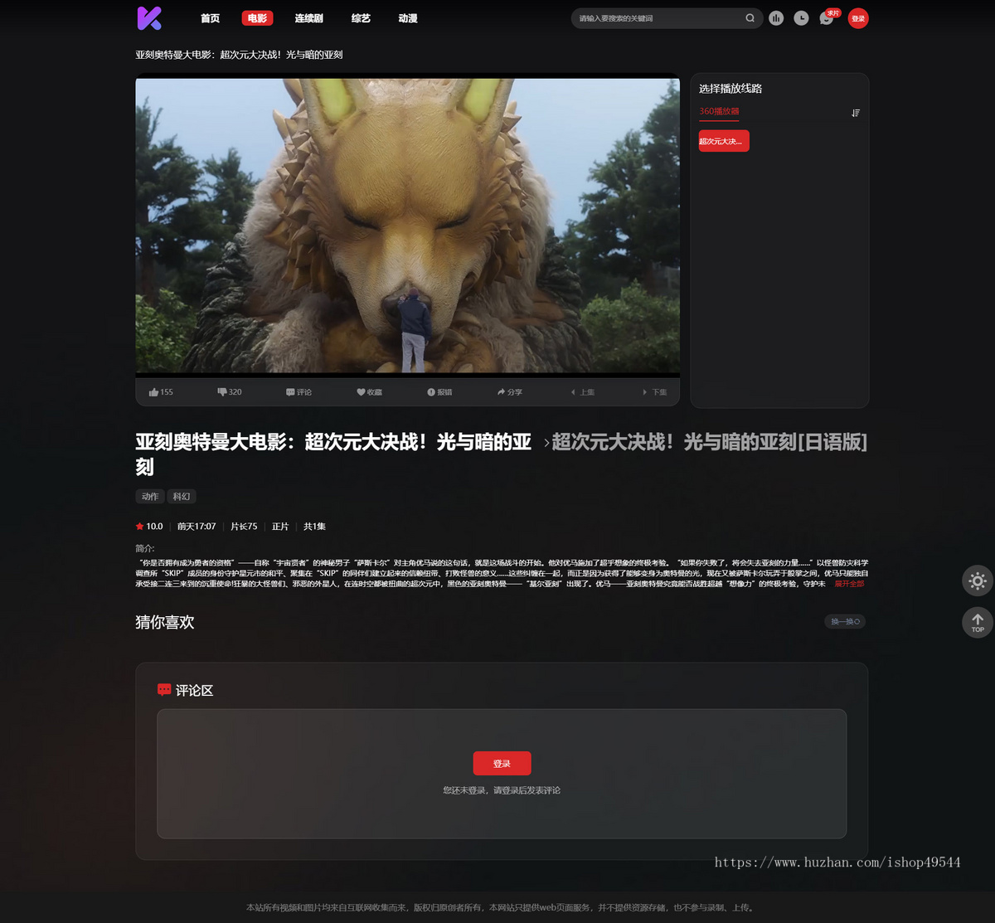Click the 您还未登录 prompt text
The width and height of the screenshot is (995, 923).
tap(502, 790)
